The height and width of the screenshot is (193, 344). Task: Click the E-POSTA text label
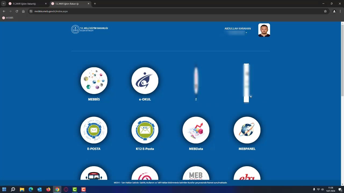tap(94, 149)
